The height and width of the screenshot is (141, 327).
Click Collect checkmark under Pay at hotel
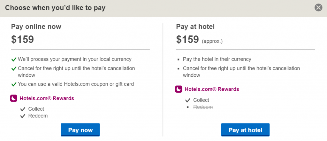[x=188, y=100]
